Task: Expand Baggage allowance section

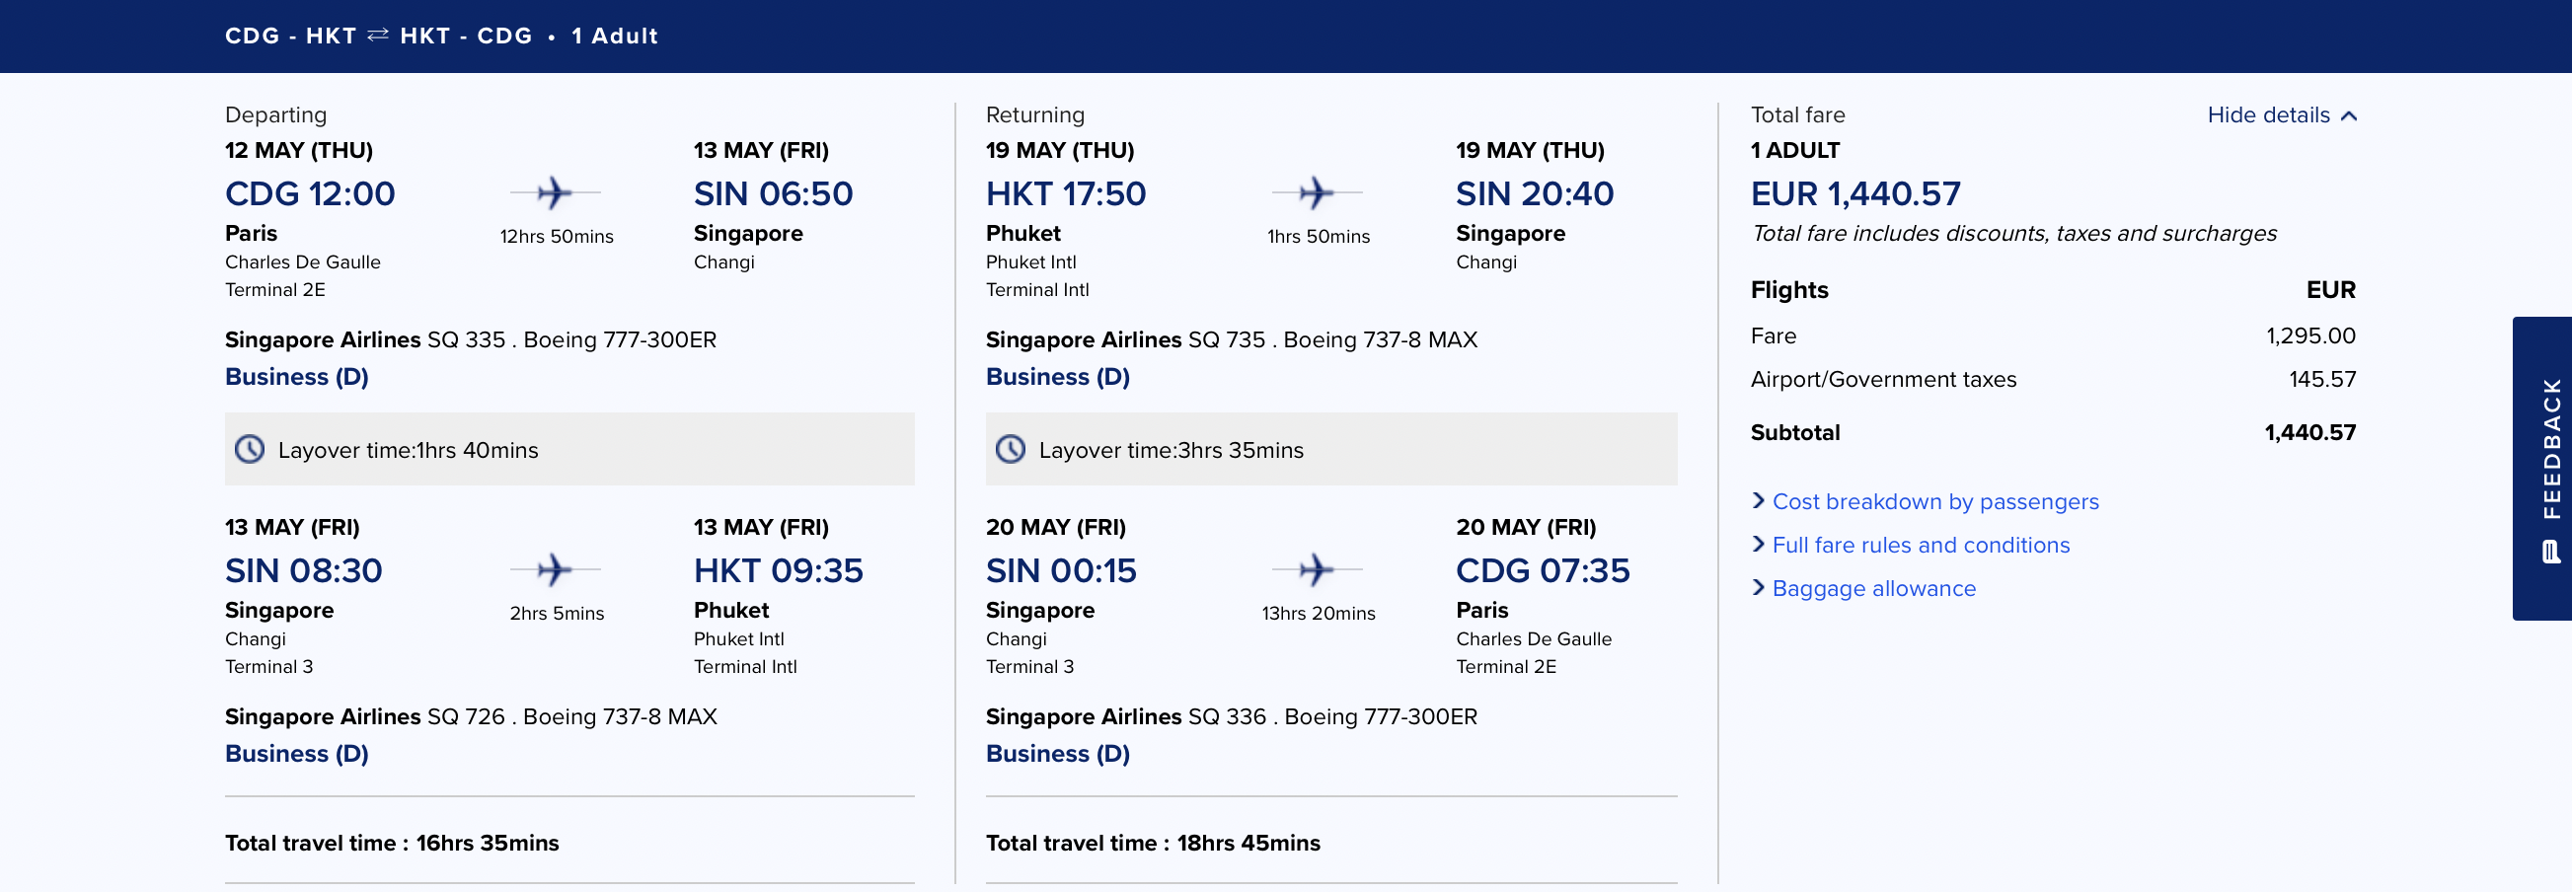Action: pyautogui.click(x=1873, y=589)
